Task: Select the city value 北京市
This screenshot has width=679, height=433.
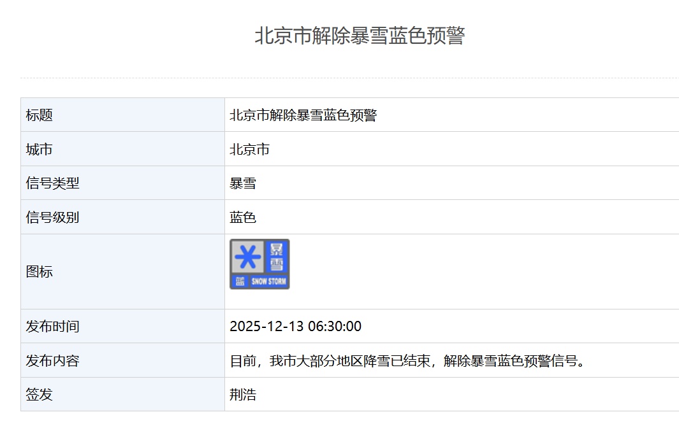Action: [x=250, y=148]
